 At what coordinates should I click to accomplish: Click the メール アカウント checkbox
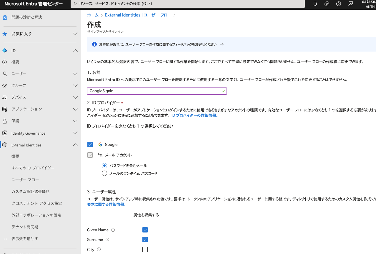tap(90, 155)
